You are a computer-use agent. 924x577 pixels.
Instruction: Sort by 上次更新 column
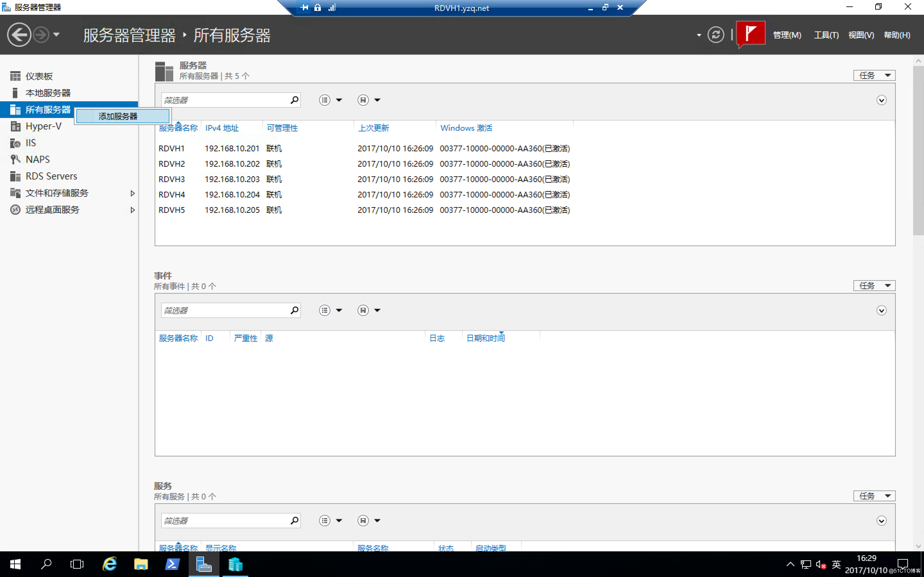[373, 128]
